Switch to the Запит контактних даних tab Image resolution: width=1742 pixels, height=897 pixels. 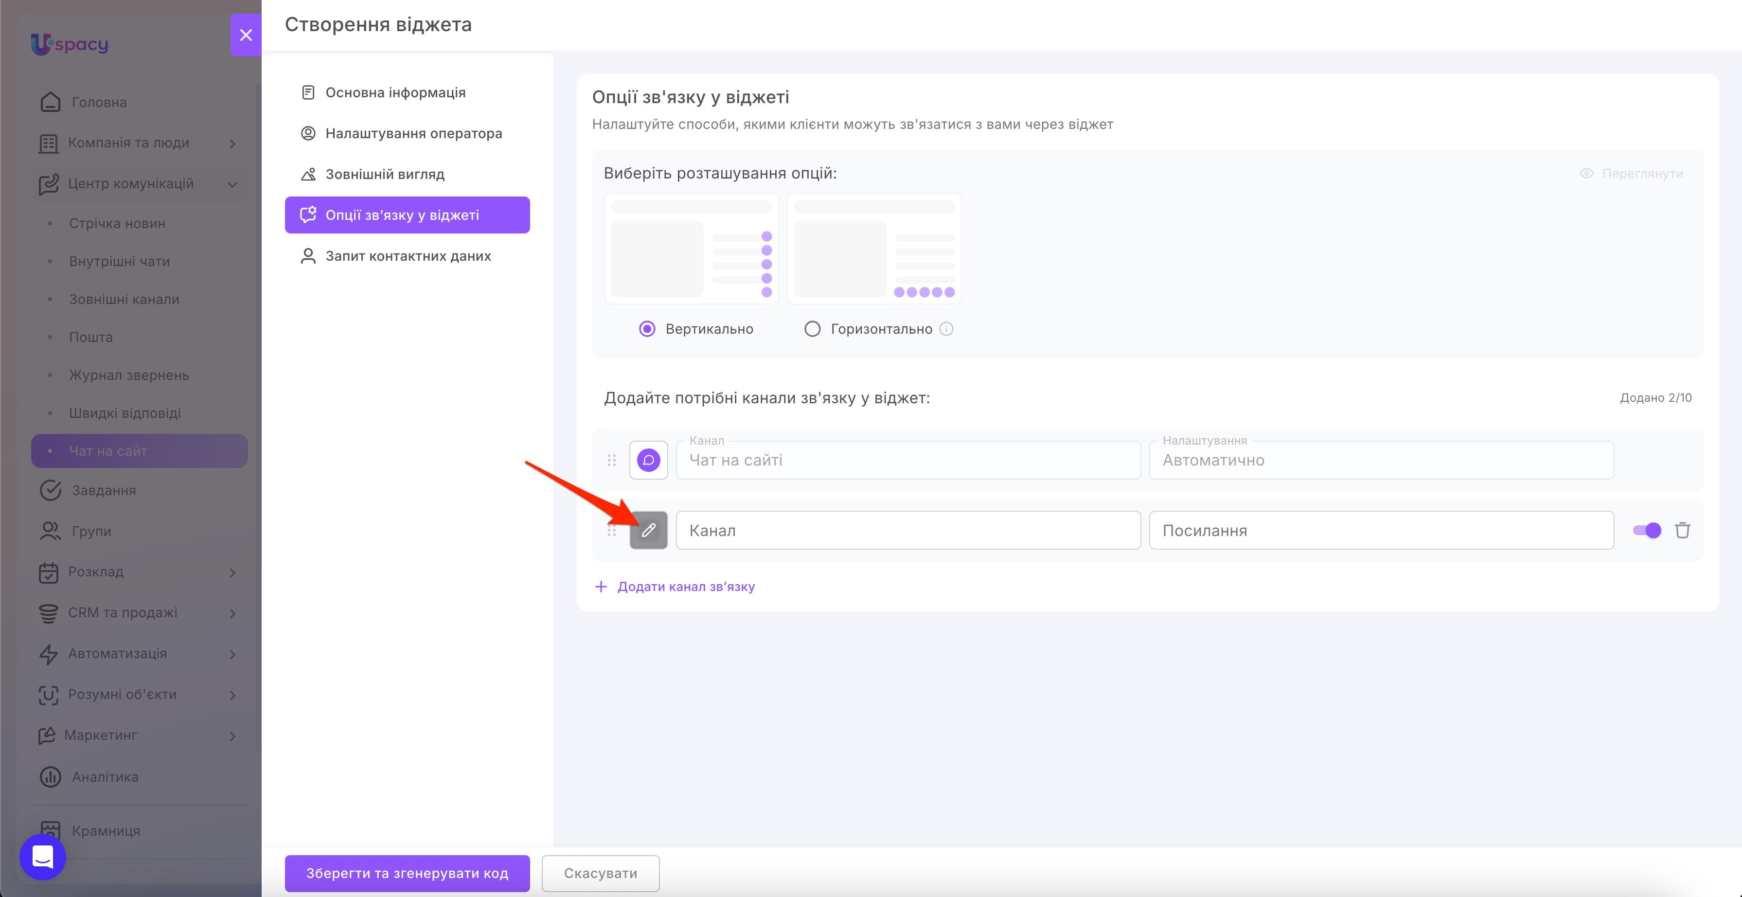[407, 256]
